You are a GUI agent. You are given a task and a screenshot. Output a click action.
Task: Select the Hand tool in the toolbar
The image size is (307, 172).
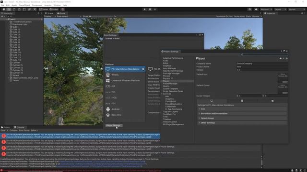(4, 10)
